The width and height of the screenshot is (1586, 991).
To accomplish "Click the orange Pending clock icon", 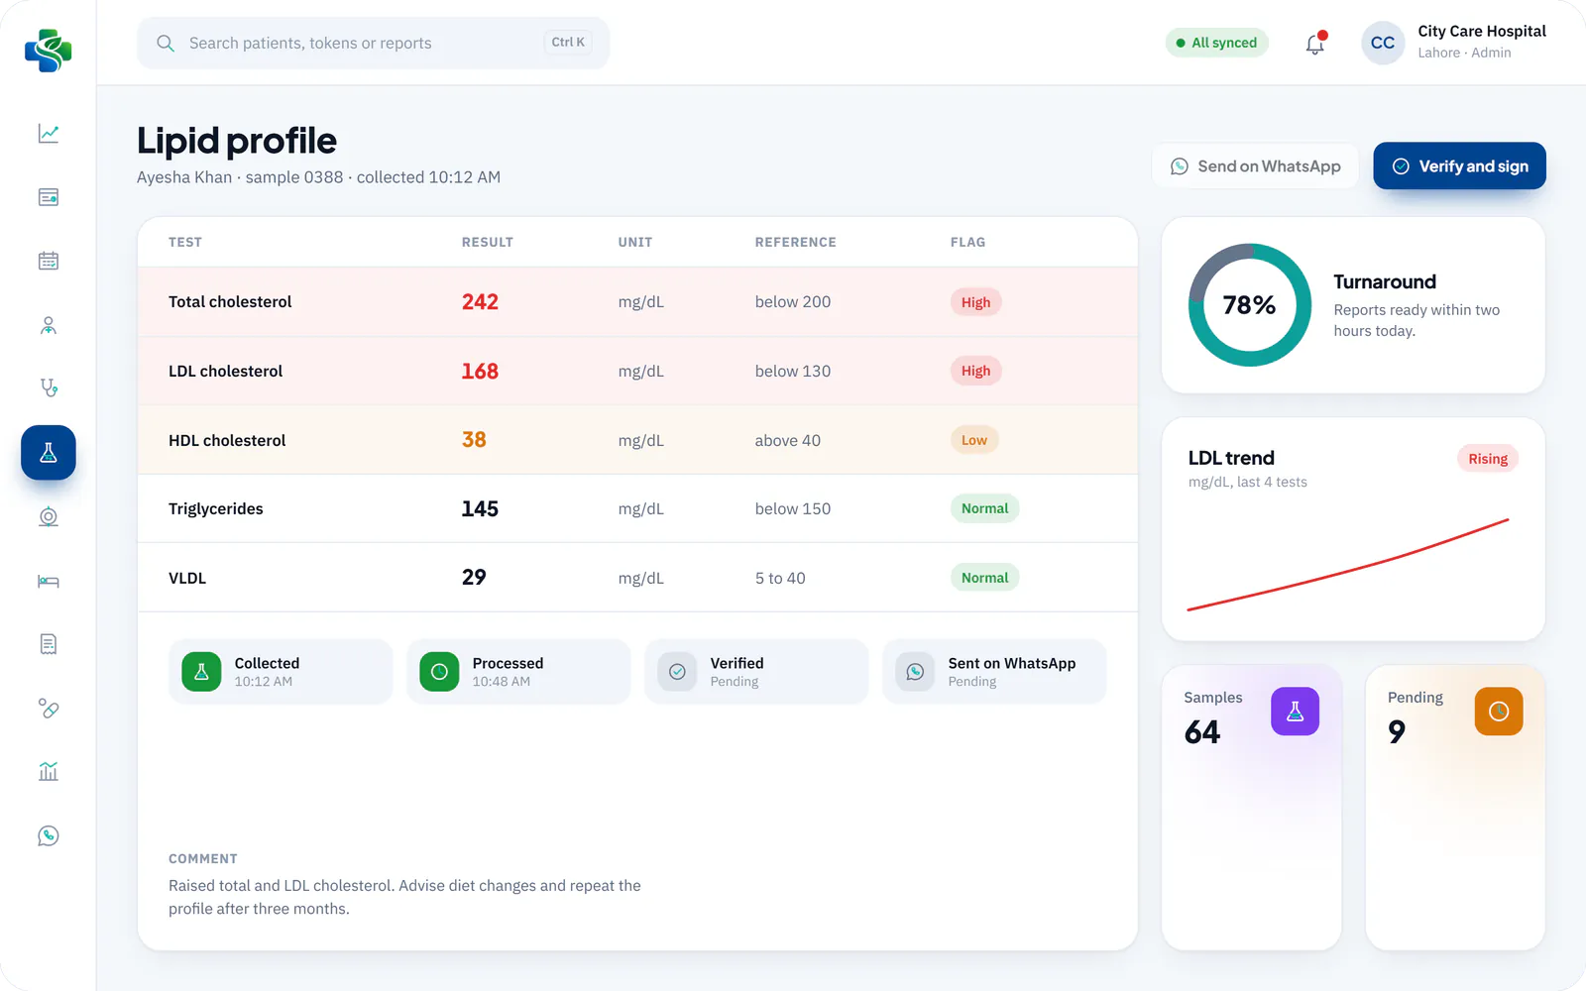I will 1499,712.
